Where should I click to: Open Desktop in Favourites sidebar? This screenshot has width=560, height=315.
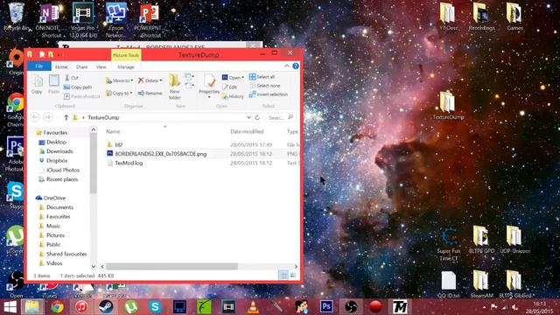(56, 142)
